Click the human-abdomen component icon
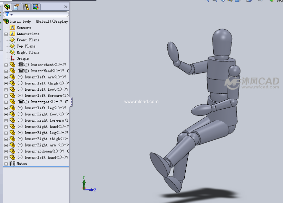The height and width of the screenshot is (203, 283). (x=12, y=151)
